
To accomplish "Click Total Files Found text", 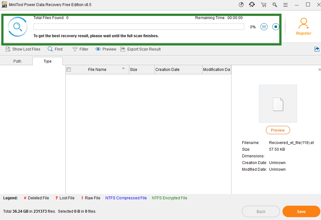I will [x=51, y=18].
